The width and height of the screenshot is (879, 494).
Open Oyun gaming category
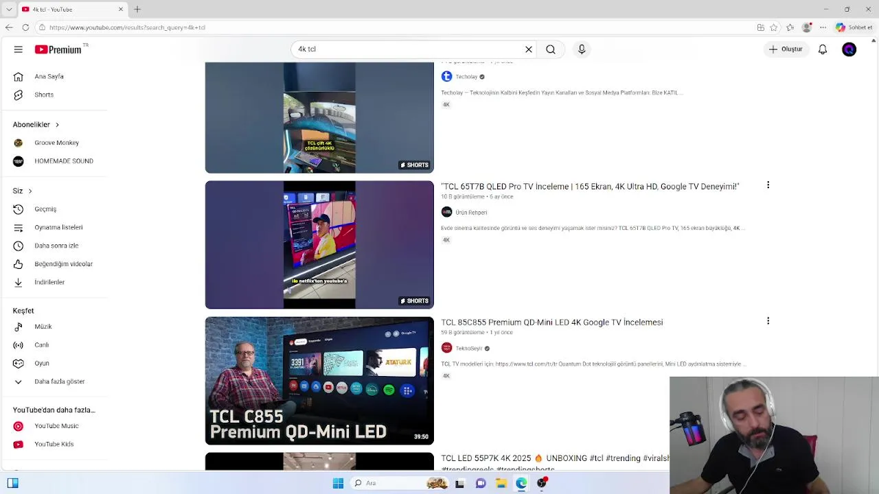point(41,363)
